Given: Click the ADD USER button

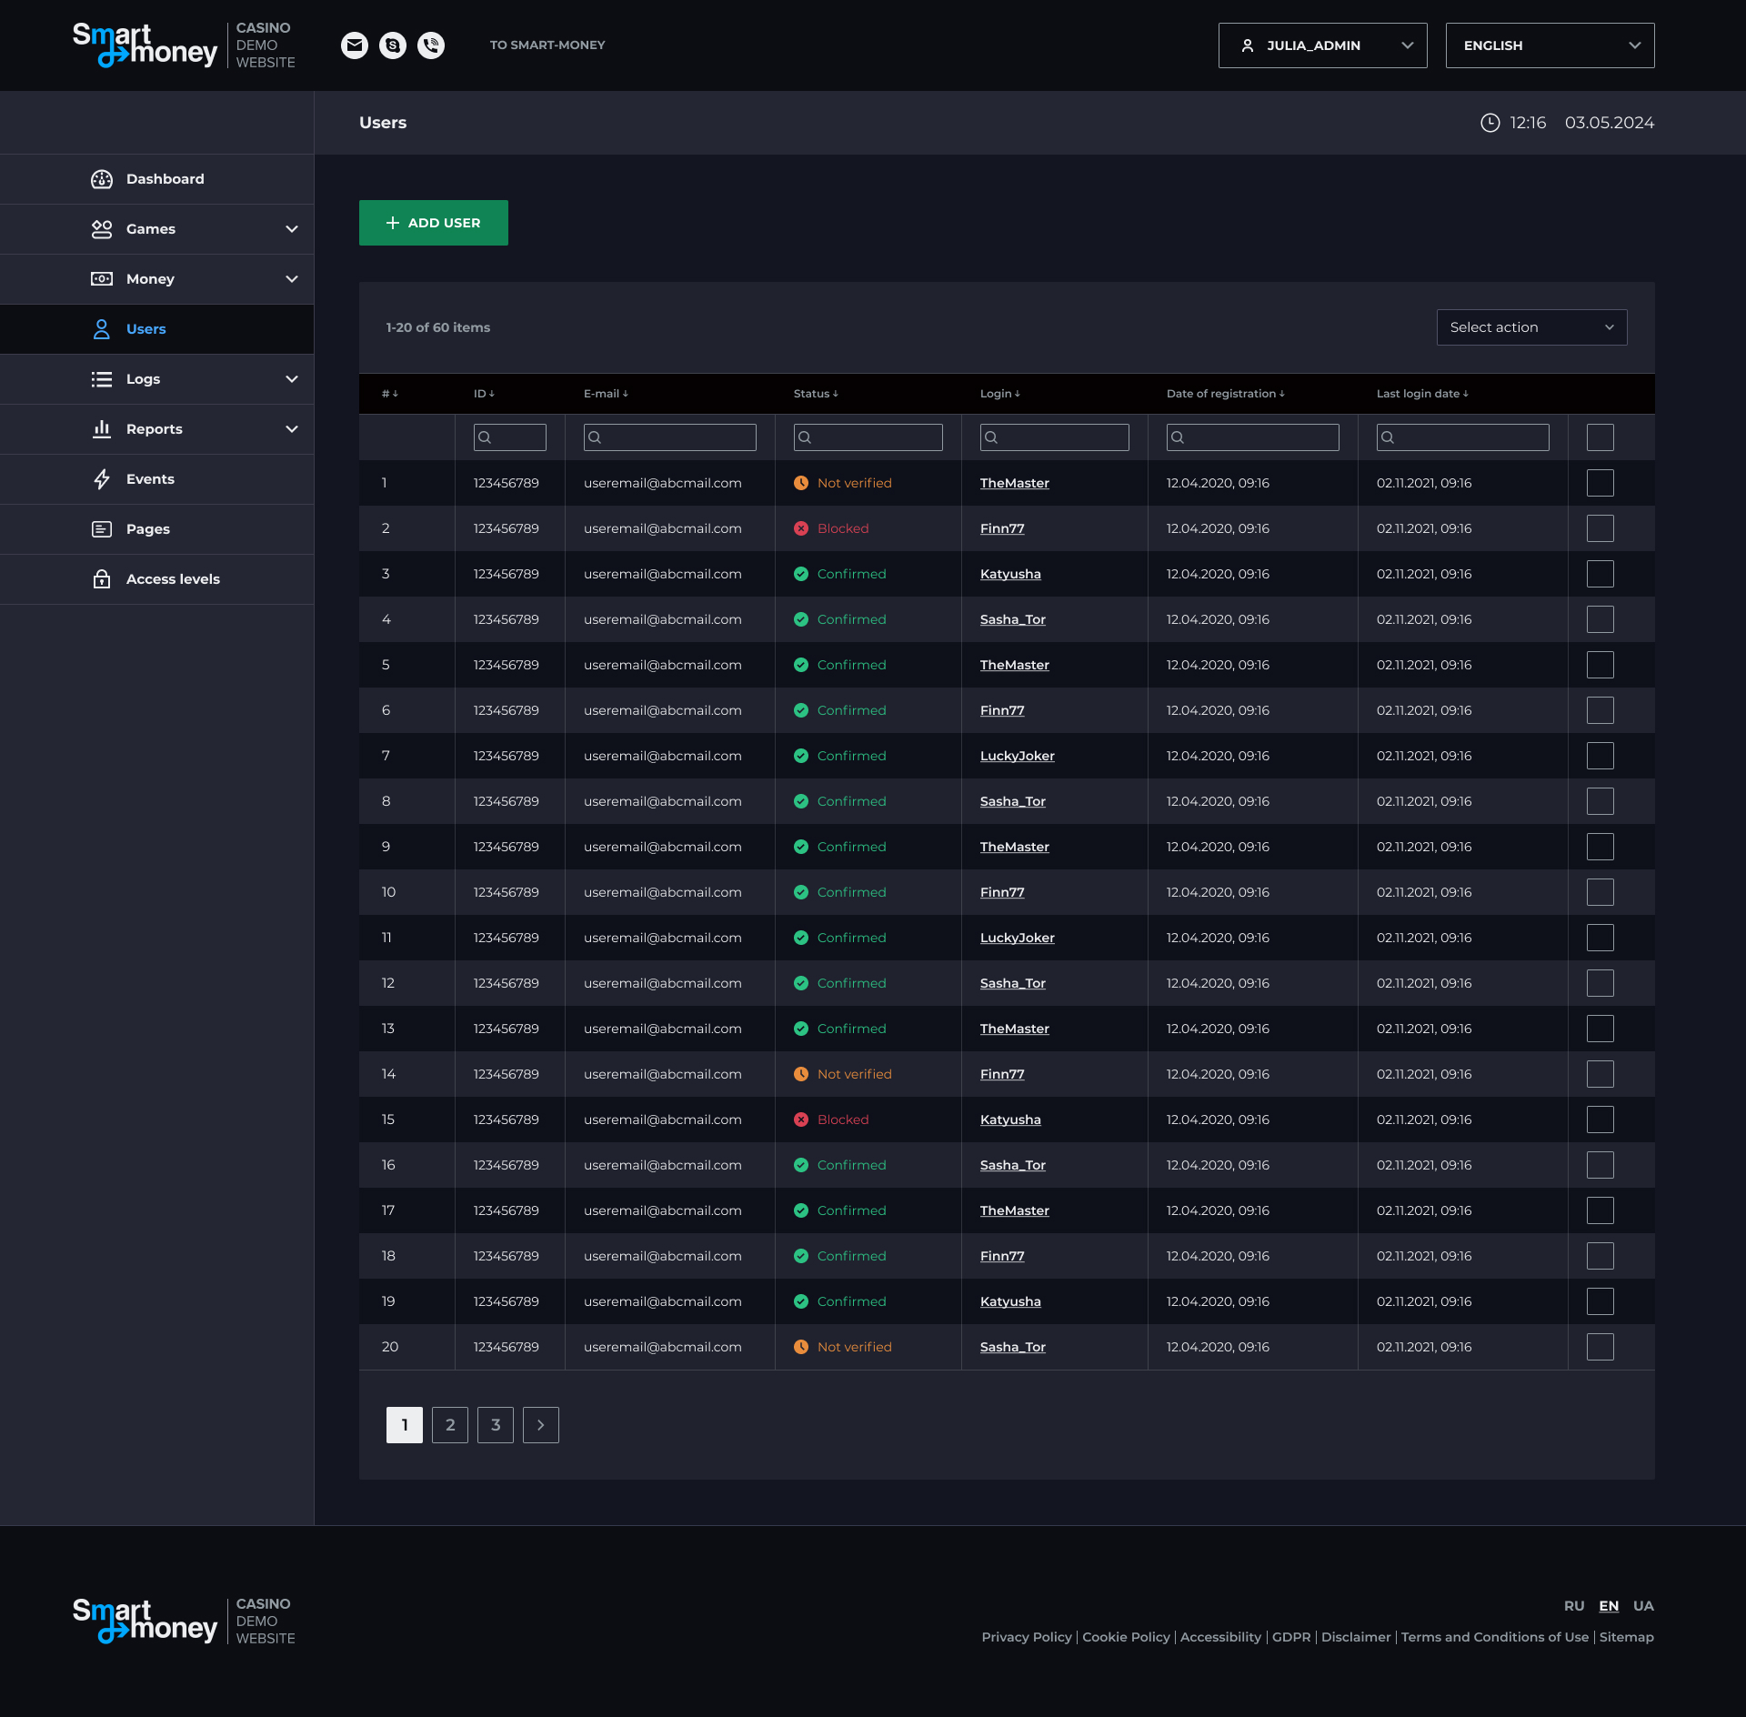Looking at the screenshot, I should [x=434, y=223].
